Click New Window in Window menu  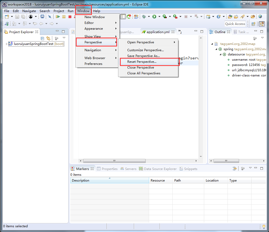(x=97, y=17)
